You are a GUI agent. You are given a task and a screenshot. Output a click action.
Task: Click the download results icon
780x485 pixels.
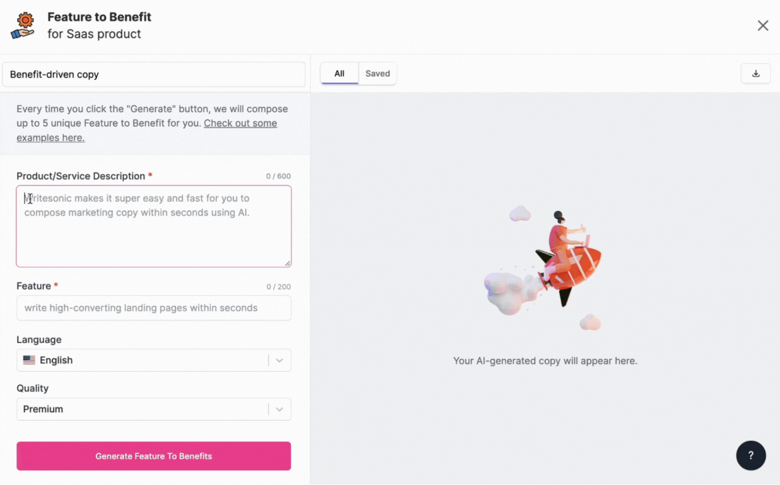point(755,73)
